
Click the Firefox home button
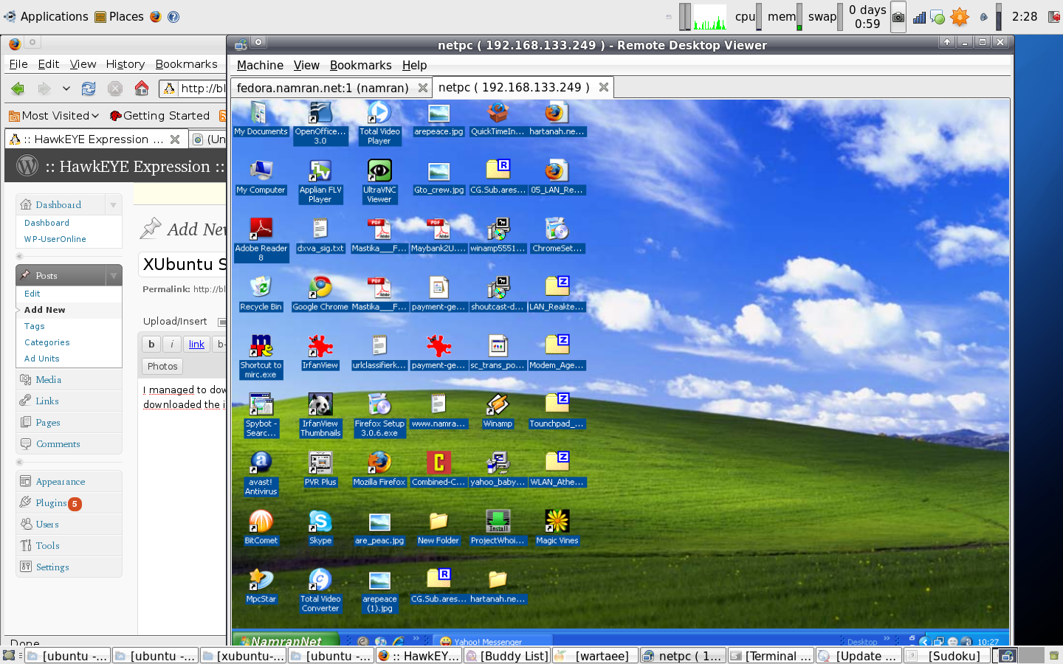[x=142, y=89]
